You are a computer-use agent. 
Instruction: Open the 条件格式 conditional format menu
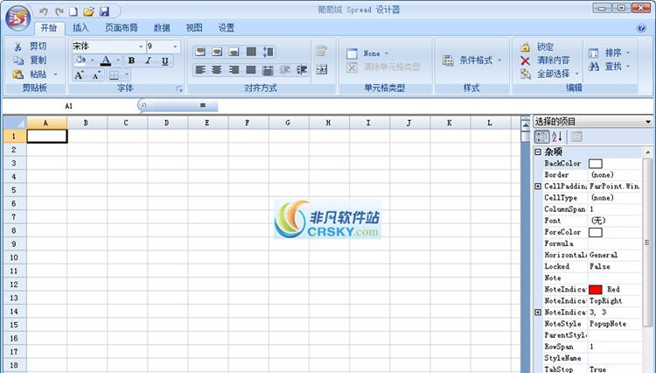472,60
